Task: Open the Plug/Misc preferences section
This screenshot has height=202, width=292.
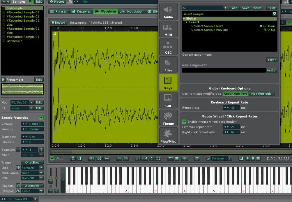Action: (x=168, y=136)
